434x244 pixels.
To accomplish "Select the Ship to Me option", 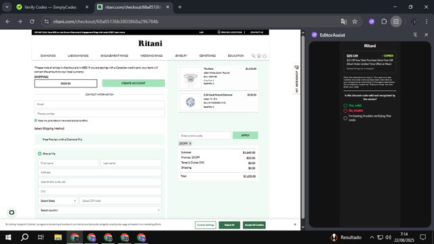I will click(39, 154).
